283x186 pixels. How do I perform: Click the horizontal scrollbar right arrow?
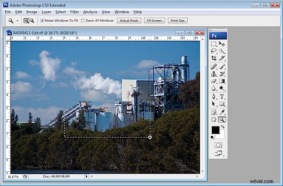click(197, 177)
